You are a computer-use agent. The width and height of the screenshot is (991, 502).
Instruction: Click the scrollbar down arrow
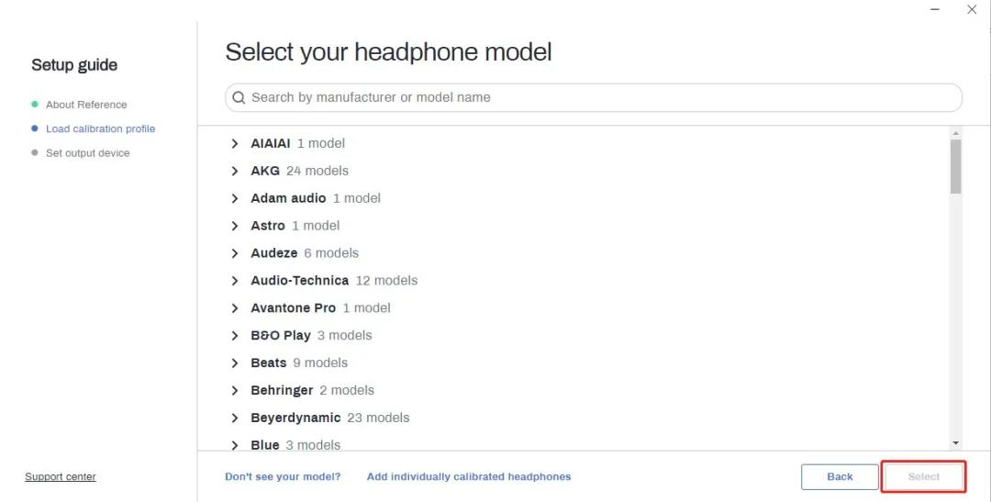(956, 442)
